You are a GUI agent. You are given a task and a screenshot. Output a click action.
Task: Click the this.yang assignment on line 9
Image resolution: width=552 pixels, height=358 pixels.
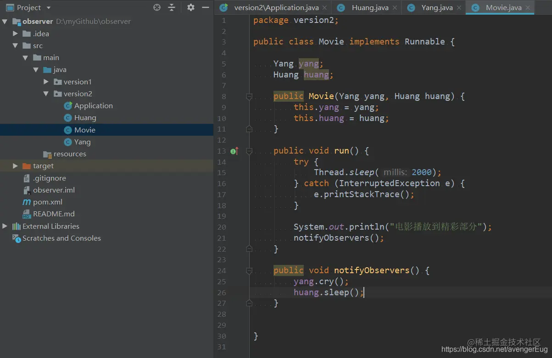click(x=336, y=107)
